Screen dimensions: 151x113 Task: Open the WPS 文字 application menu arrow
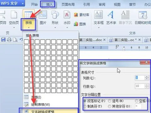23,4
